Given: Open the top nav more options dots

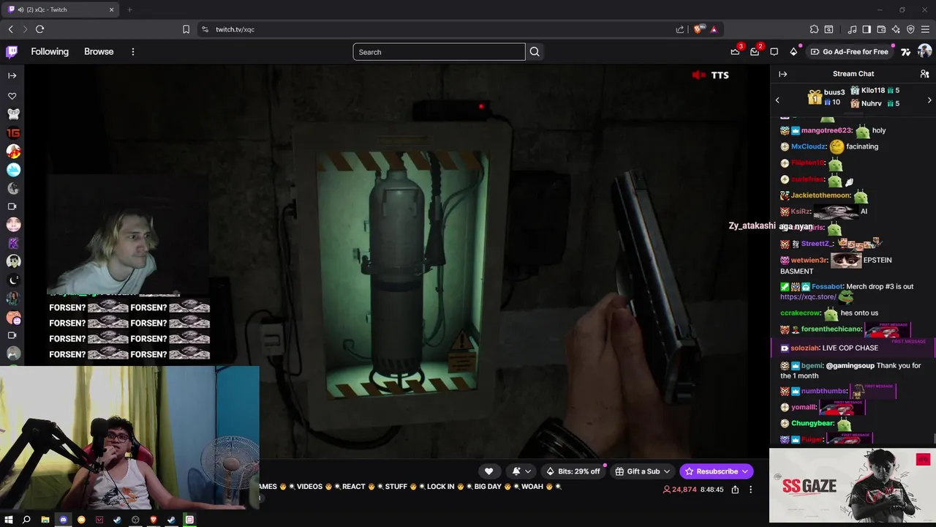Looking at the screenshot, I should point(133,52).
